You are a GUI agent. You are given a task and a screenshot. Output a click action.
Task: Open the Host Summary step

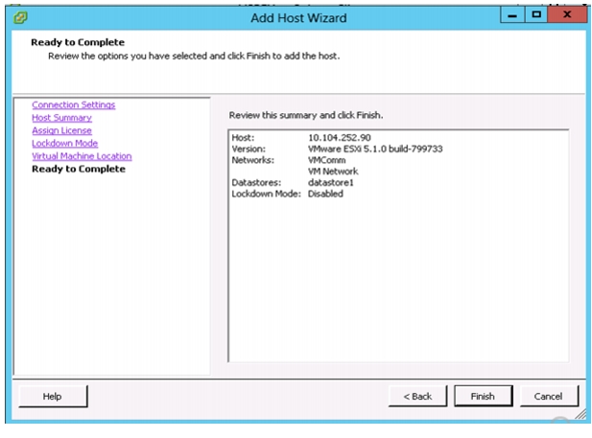62,118
